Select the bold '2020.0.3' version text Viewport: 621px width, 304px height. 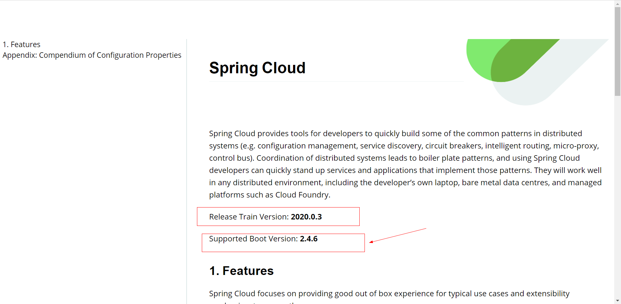coord(306,217)
